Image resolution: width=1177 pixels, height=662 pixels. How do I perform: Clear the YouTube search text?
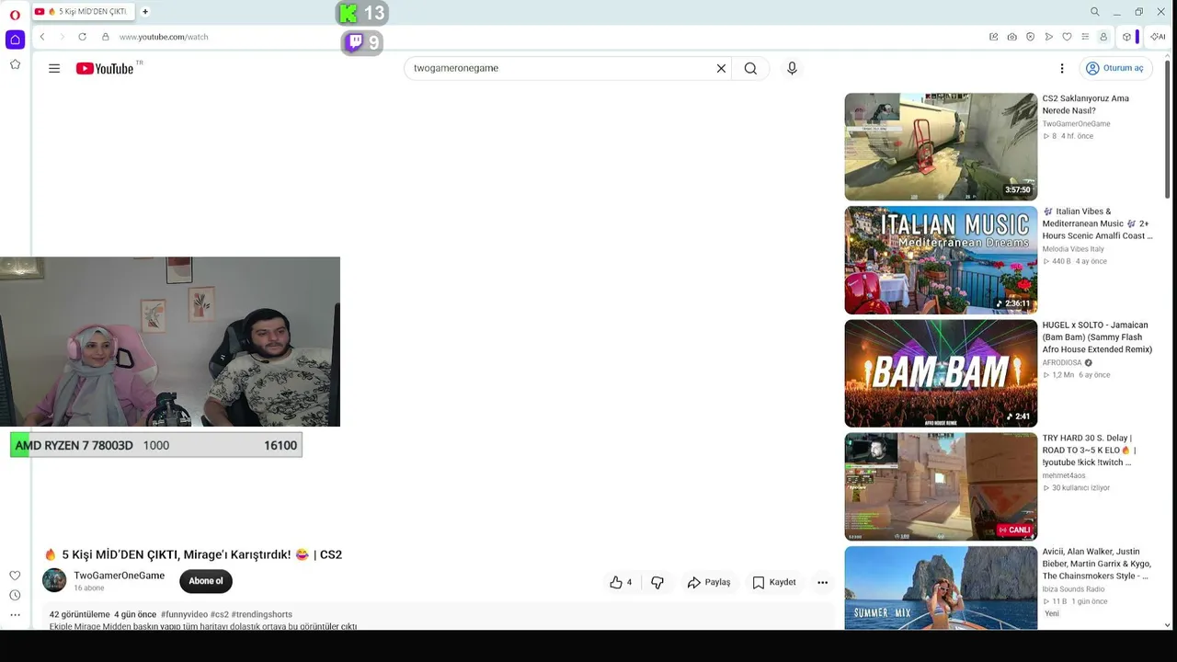coord(721,68)
